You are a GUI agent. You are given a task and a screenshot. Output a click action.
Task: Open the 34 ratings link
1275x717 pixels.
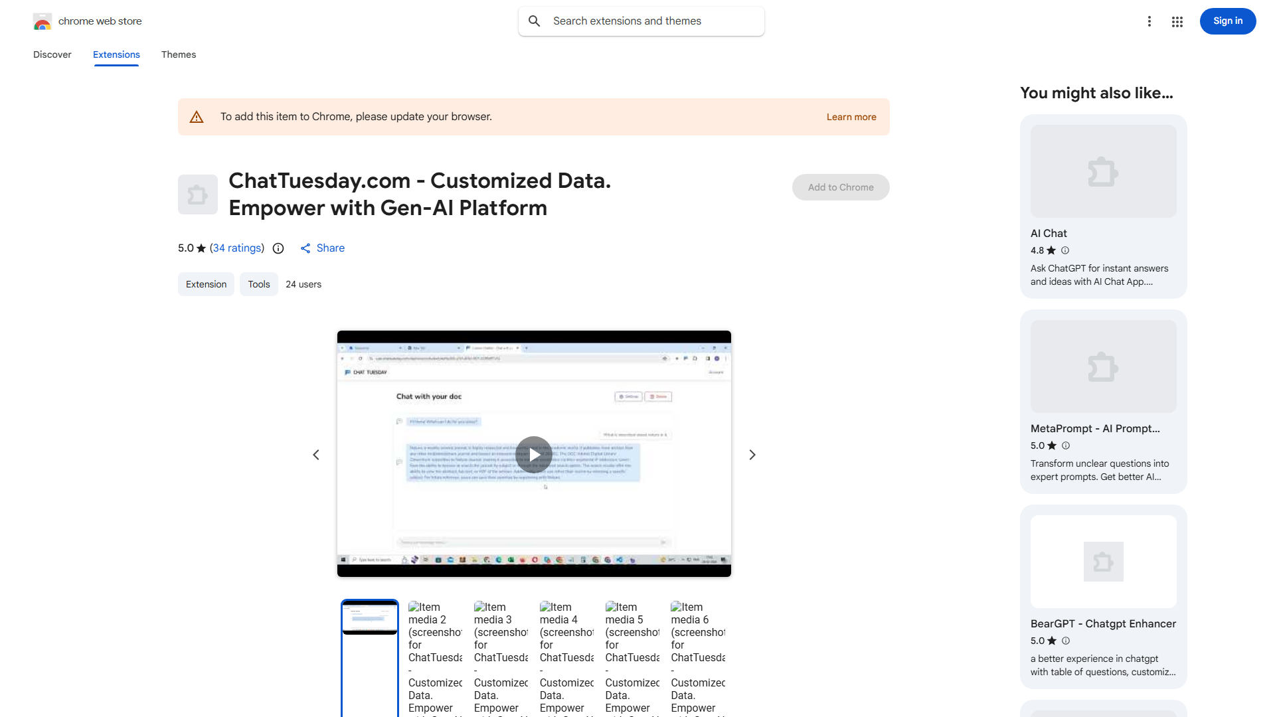tap(237, 248)
